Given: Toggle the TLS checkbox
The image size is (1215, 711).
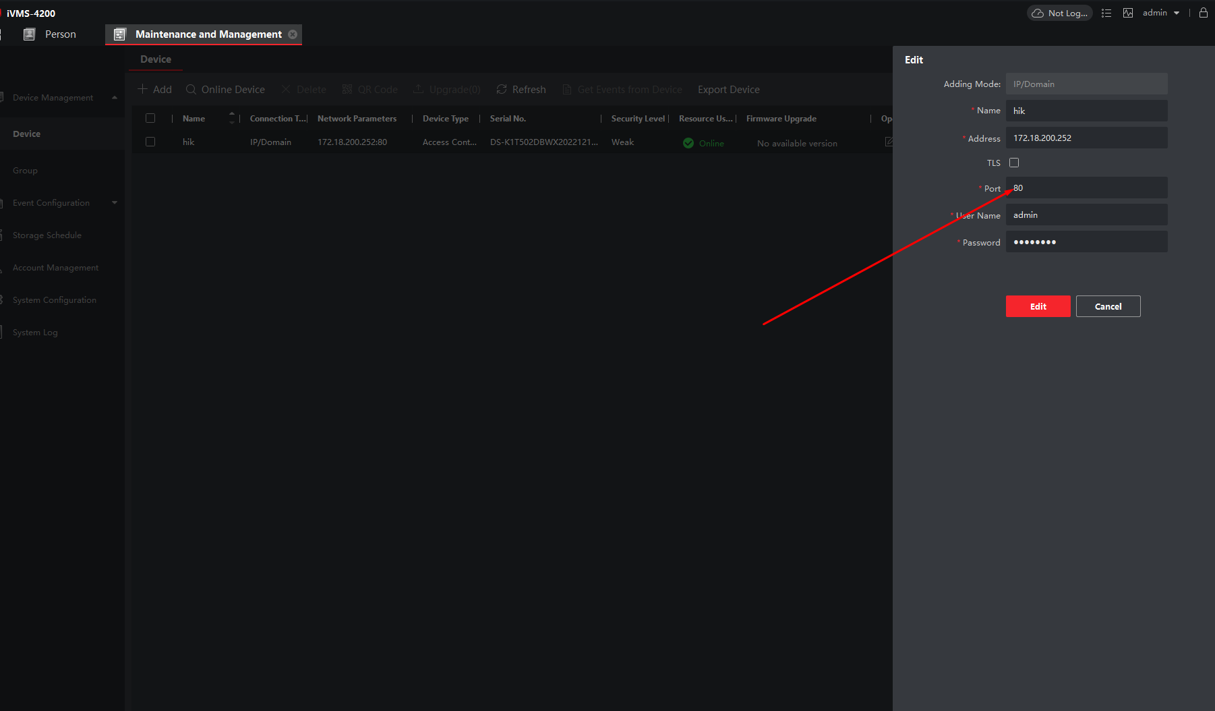Looking at the screenshot, I should [x=1014, y=163].
